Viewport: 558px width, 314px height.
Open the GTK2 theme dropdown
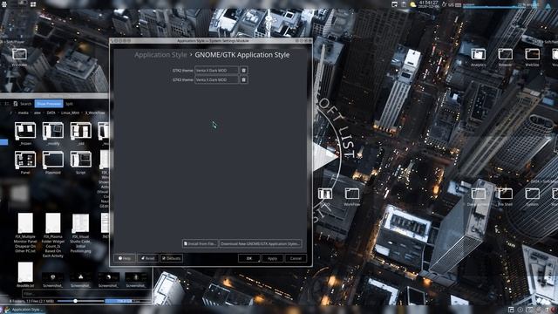point(216,71)
